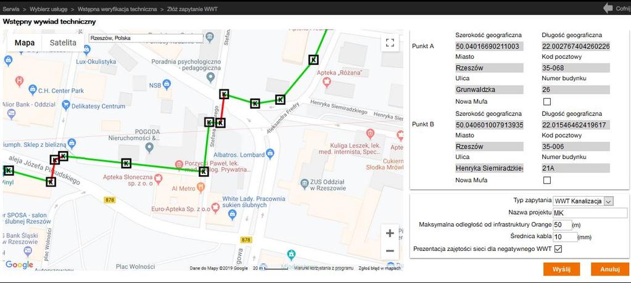Viewport: 631px width, 283px height.
Task: Click Punkt A Długość geograficzna value
Action: click(576, 46)
